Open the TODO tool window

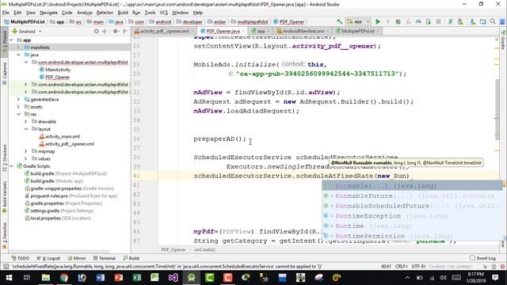click(x=21, y=258)
